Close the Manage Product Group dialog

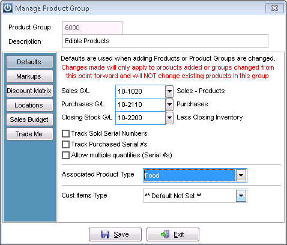tap(274, 8)
